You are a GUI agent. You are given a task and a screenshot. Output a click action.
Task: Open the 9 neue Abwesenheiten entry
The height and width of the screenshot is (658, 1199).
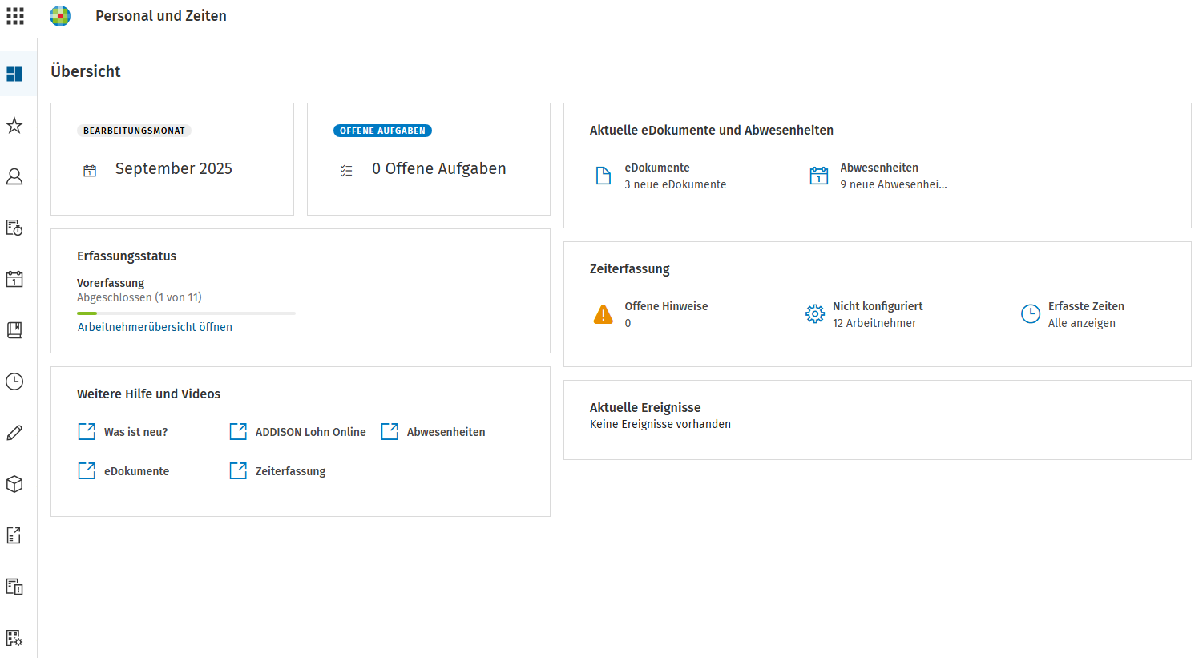894,184
